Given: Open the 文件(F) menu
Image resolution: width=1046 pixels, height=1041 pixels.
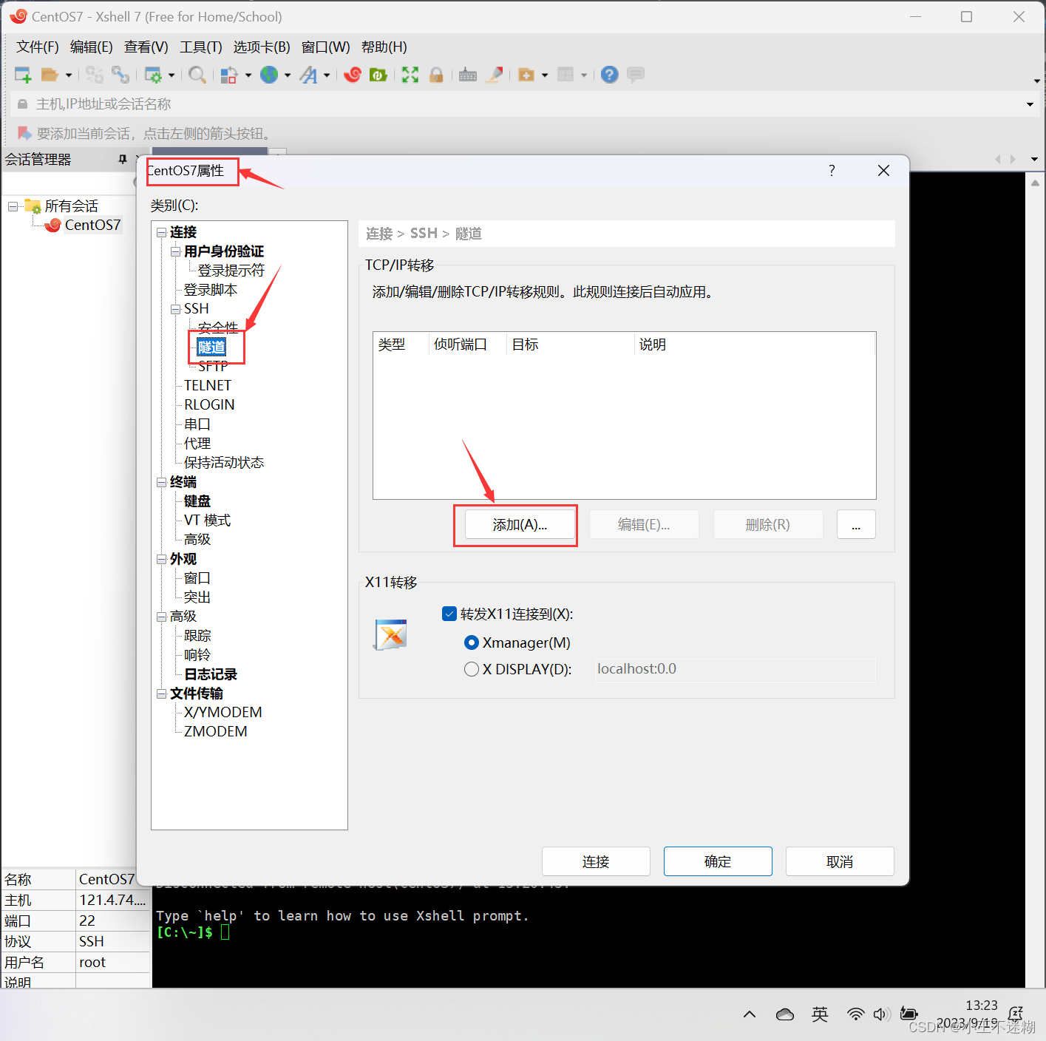Looking at the screenshot, I should tap(37, 47).
